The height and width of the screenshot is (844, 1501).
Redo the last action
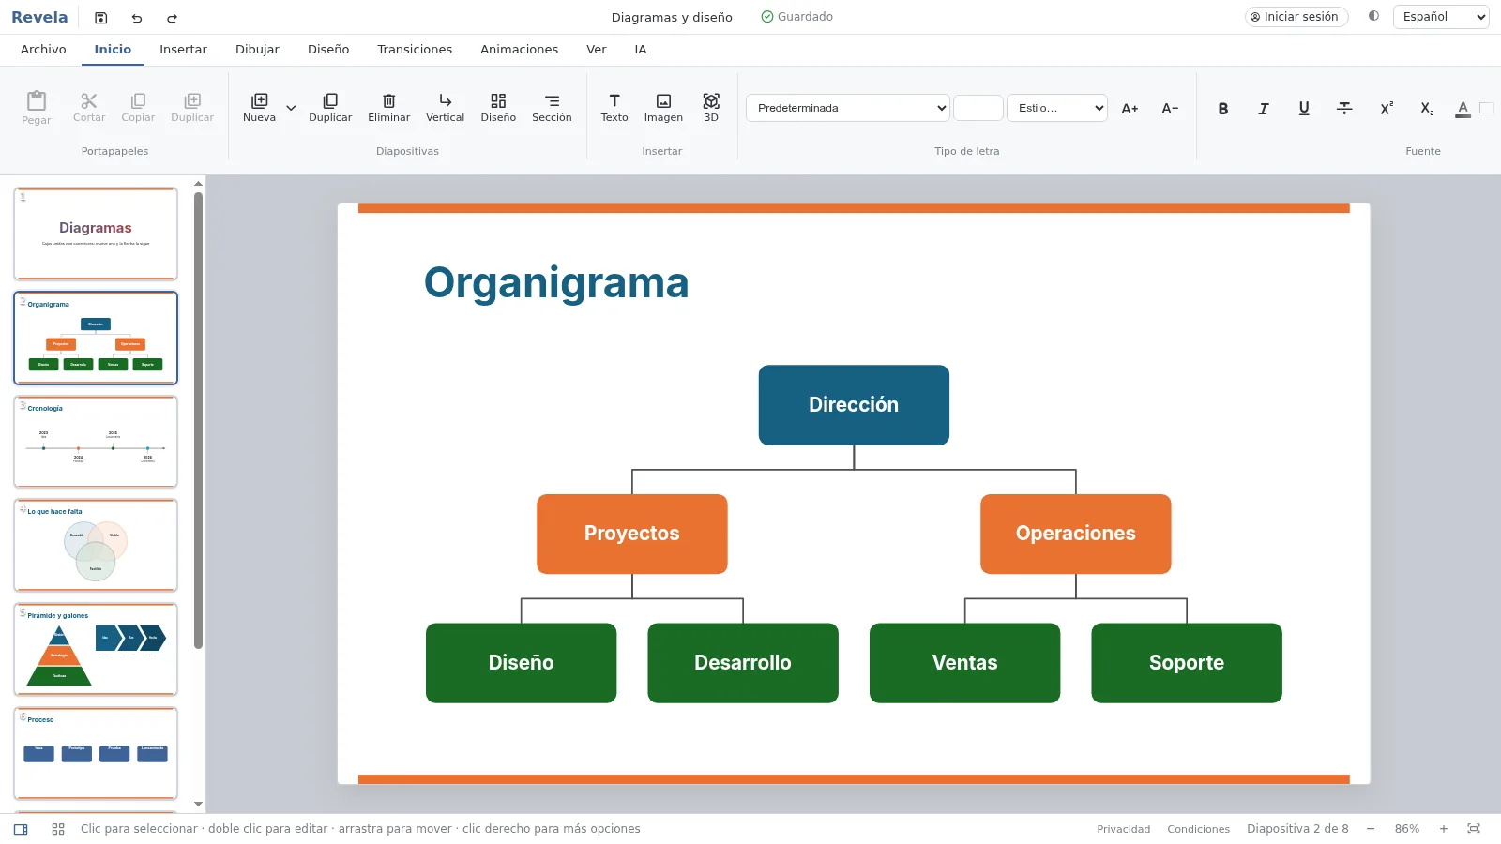click(172, 18)
